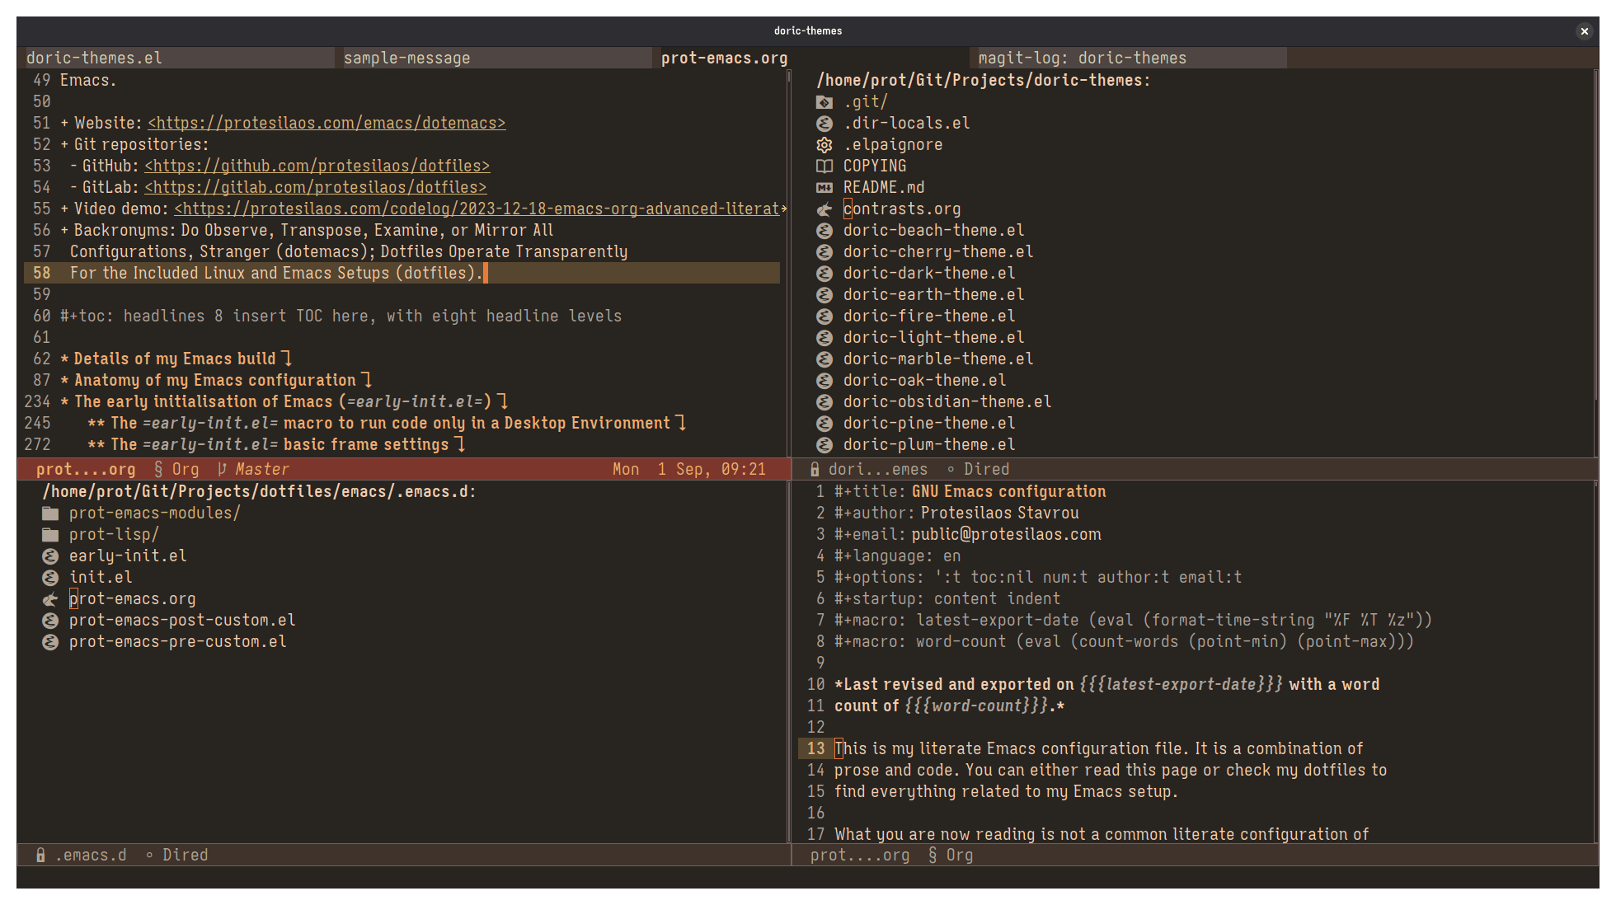Click the gear icon beside .elpaignore
Image resolution: width=1616 pixels, height=905 pixels.
824,145
